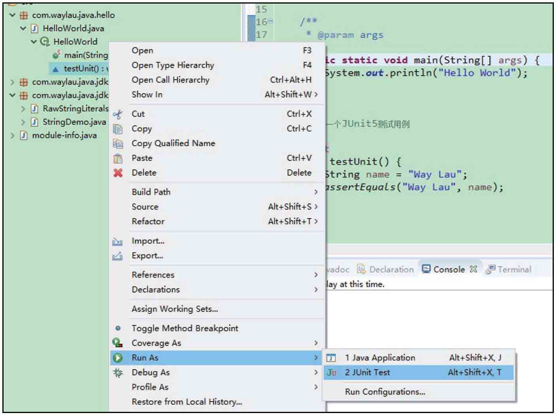Click the Cut scissors icon

click(118, 115)
